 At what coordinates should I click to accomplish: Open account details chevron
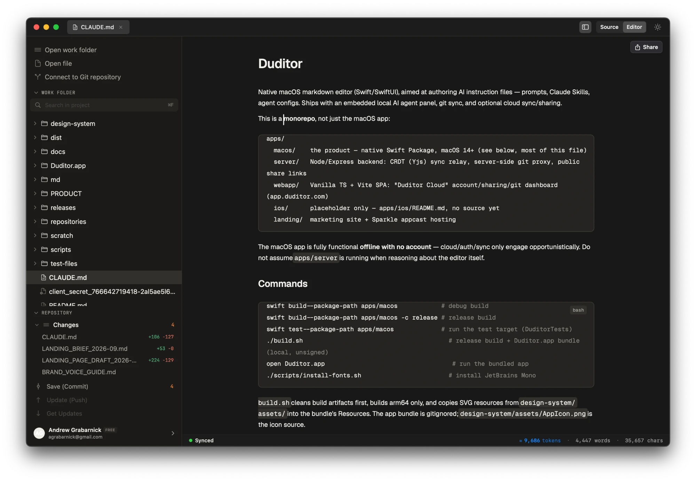(x=173, y=433)
